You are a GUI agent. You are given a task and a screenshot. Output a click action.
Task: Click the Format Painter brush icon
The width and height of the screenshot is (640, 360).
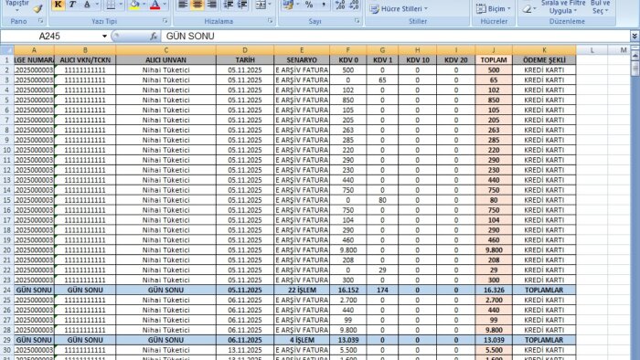tap(38, 8)
